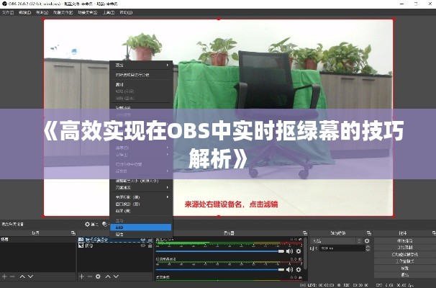
Task: Mute first audio mixer channel speaker
Action: pos(289,251)
